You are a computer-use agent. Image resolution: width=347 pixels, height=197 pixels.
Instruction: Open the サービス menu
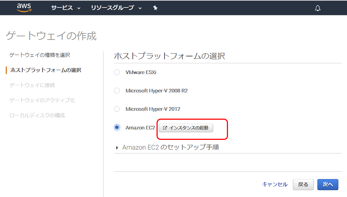point(66,8)
